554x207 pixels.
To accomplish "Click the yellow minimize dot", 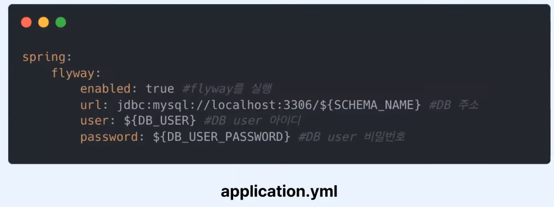I will 43,22.
